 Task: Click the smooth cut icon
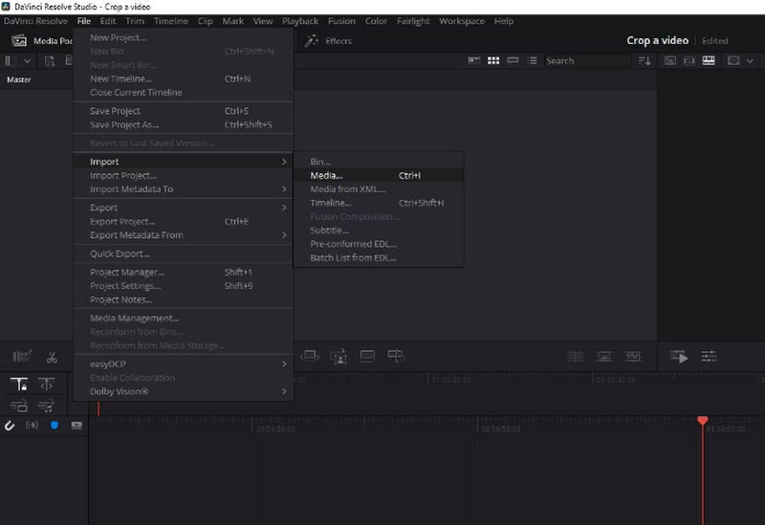633,357
